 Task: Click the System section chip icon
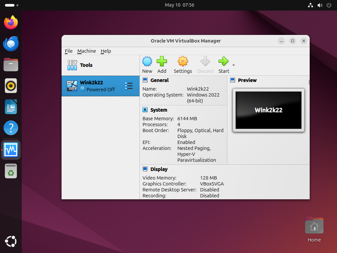click(145, 110)
